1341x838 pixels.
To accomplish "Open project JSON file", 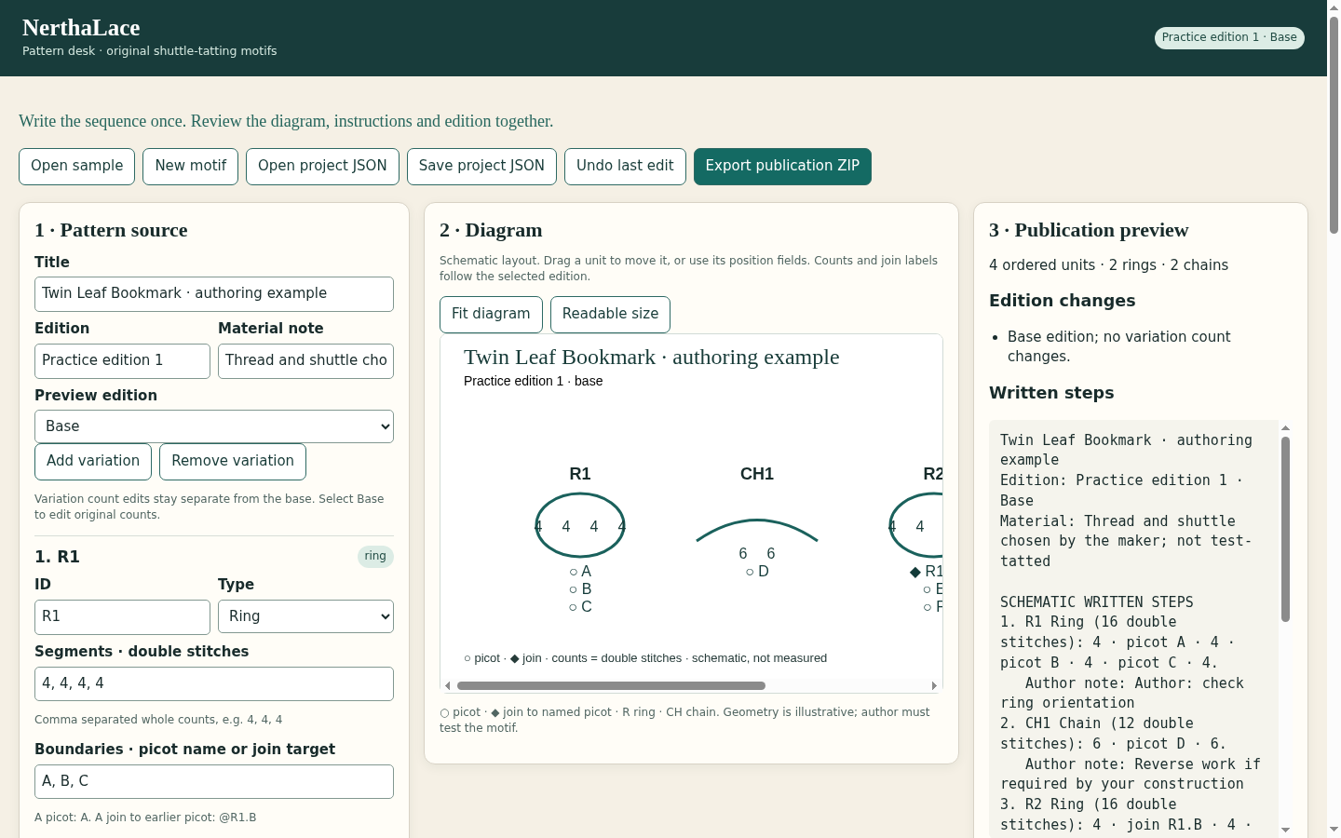I will (x=322, y=167).
